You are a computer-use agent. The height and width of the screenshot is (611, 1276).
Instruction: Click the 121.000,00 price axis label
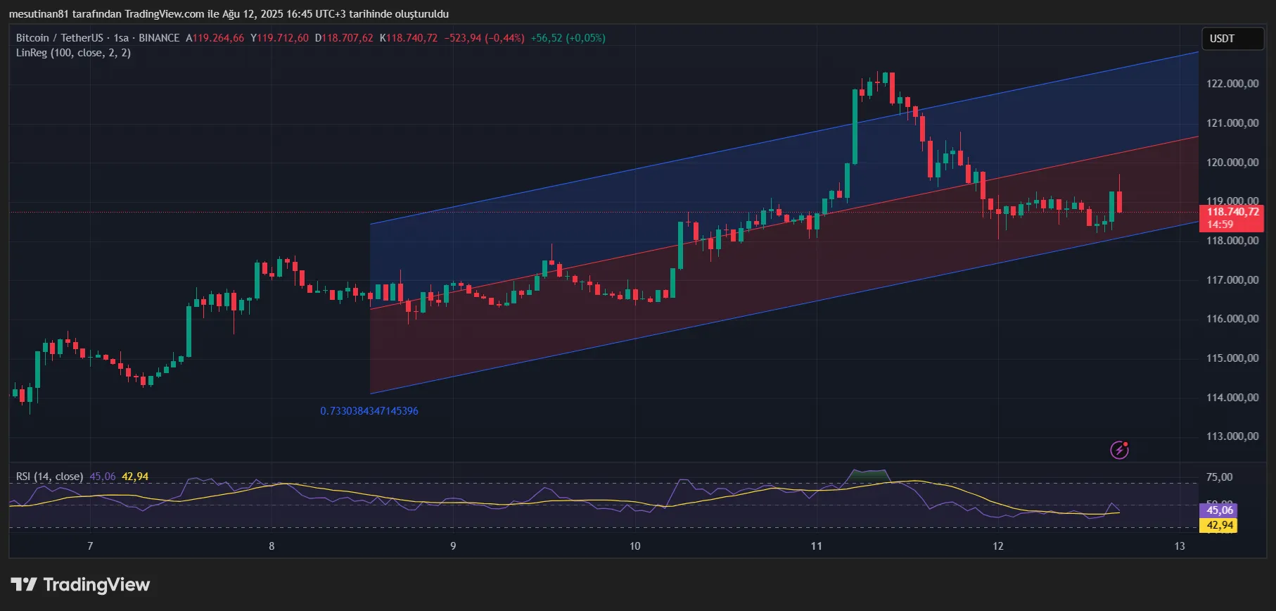pos(1232,123)
